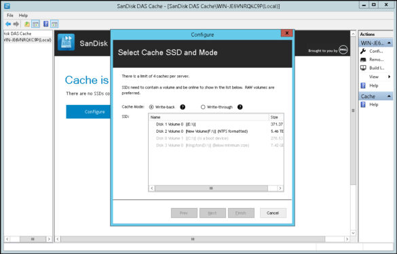The image size is (397, 254).
Task: Select the Write-back cache mode
Action: pos(151,107)
